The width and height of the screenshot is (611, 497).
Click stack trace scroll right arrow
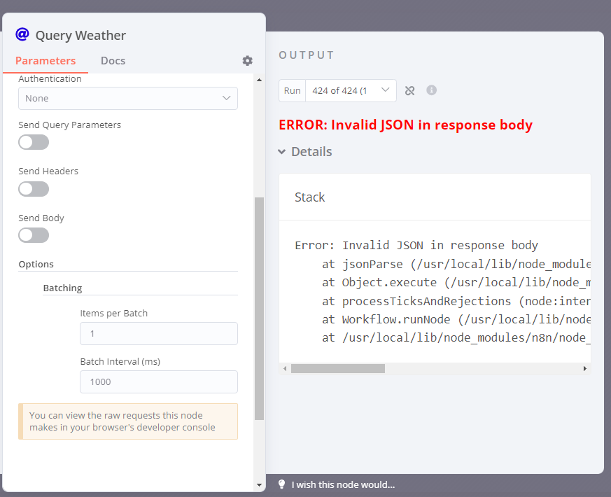click(585, 368)
